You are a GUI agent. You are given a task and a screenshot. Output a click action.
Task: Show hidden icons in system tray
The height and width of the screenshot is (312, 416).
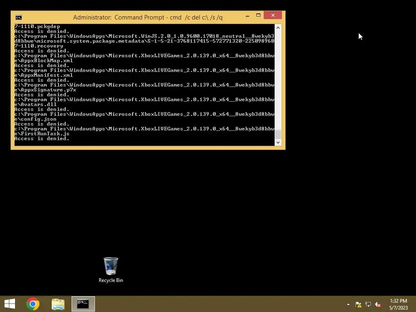348,304
